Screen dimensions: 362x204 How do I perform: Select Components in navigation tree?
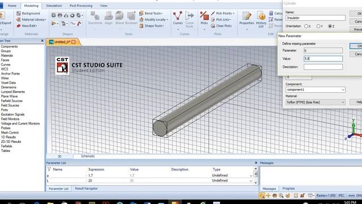[9, 46]
